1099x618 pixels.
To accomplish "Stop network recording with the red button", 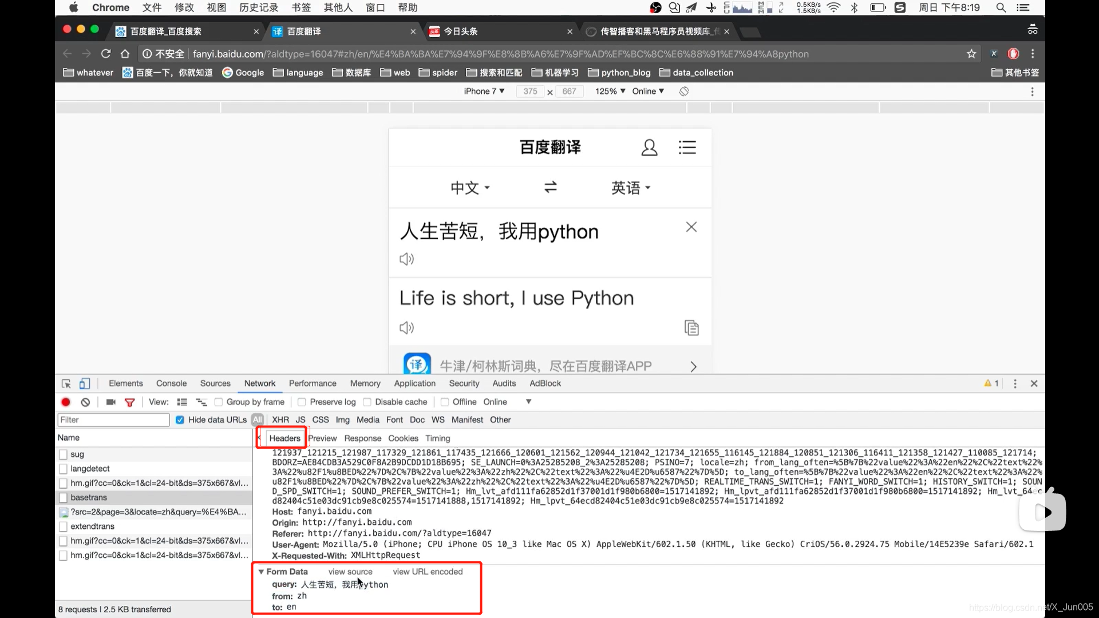I will (66, 402).
